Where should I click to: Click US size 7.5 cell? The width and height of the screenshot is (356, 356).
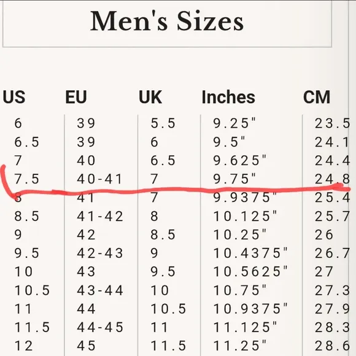(x=27, y=179)
